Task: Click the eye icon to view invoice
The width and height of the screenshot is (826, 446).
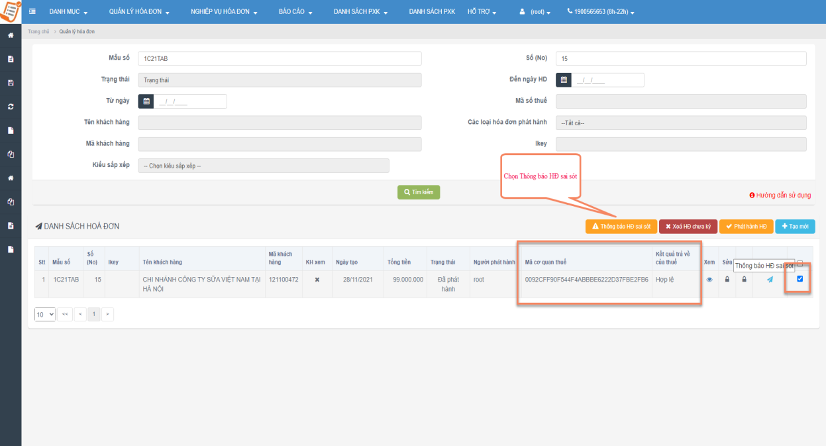Action: (709, 280)
